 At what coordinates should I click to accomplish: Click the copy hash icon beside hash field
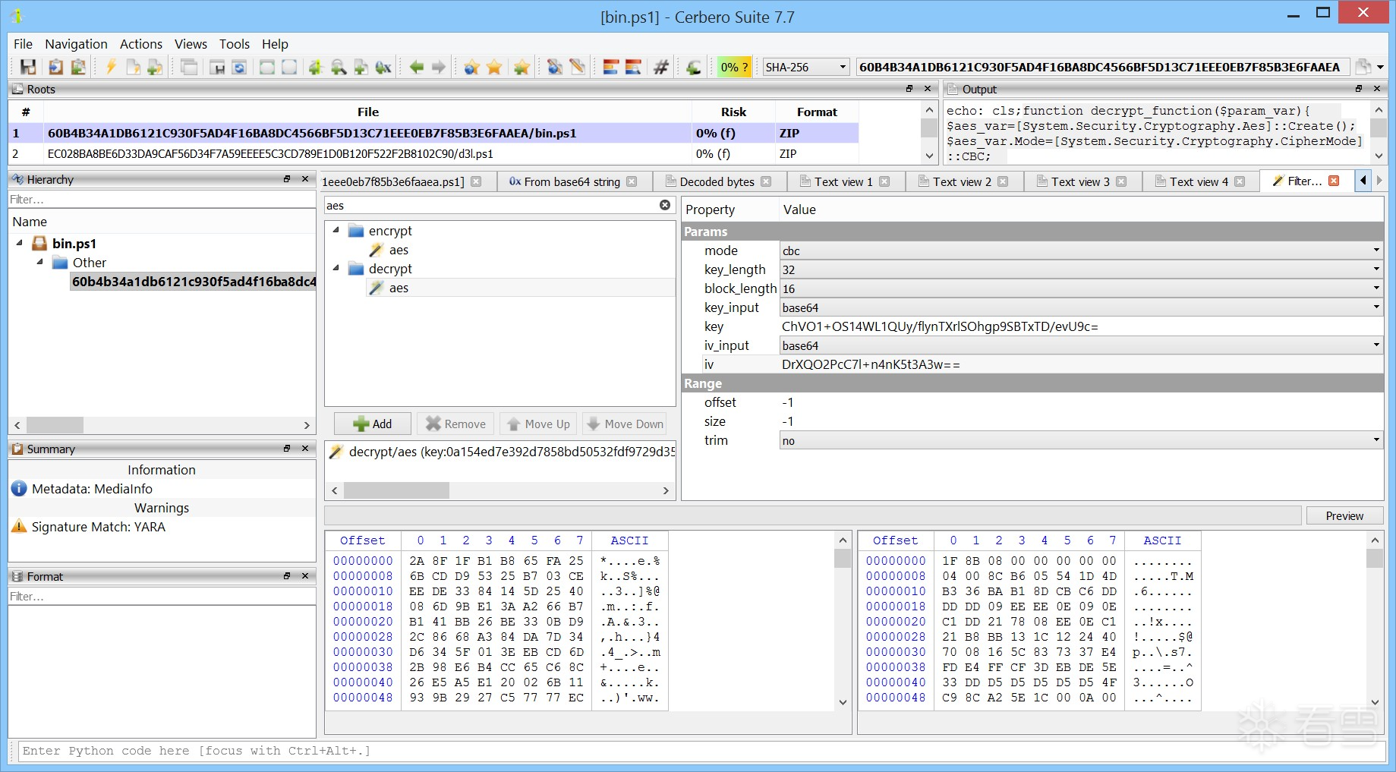tap(1363, 67)
